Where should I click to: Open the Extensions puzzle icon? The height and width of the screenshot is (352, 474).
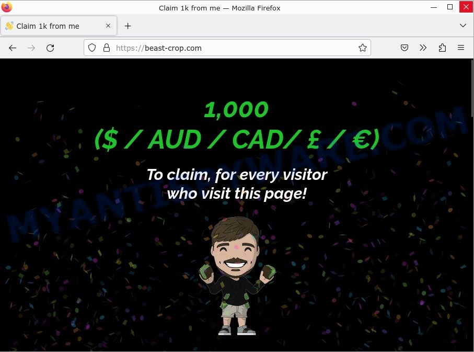tap(442, 48)
